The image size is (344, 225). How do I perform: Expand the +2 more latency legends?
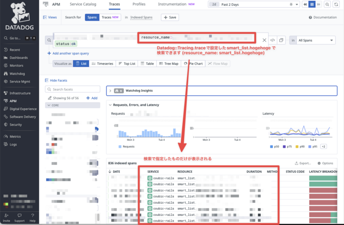click(324, 146)
